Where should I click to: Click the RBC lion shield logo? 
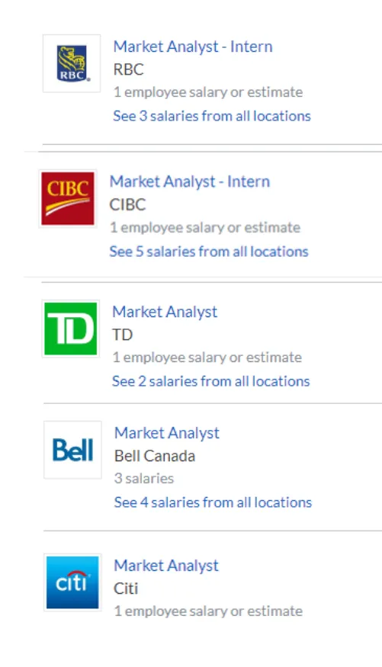72,63
